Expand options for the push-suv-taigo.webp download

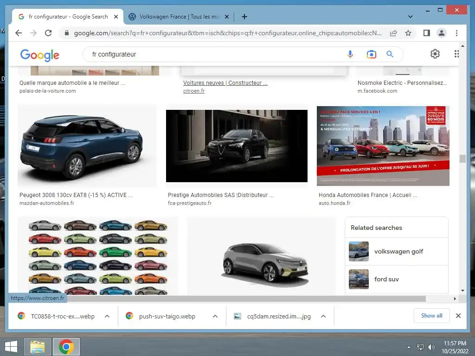[215, 316]
